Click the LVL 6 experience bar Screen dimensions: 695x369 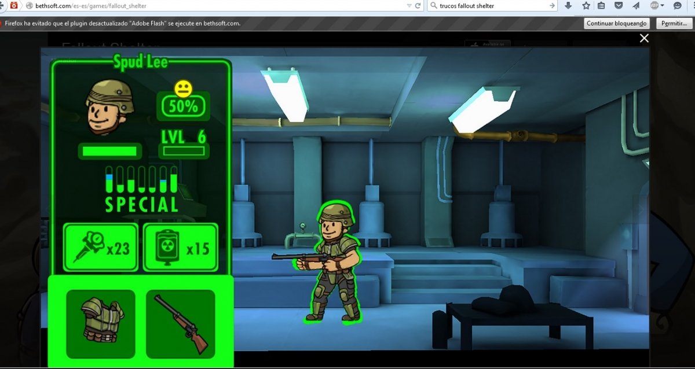tap(184, 151)
